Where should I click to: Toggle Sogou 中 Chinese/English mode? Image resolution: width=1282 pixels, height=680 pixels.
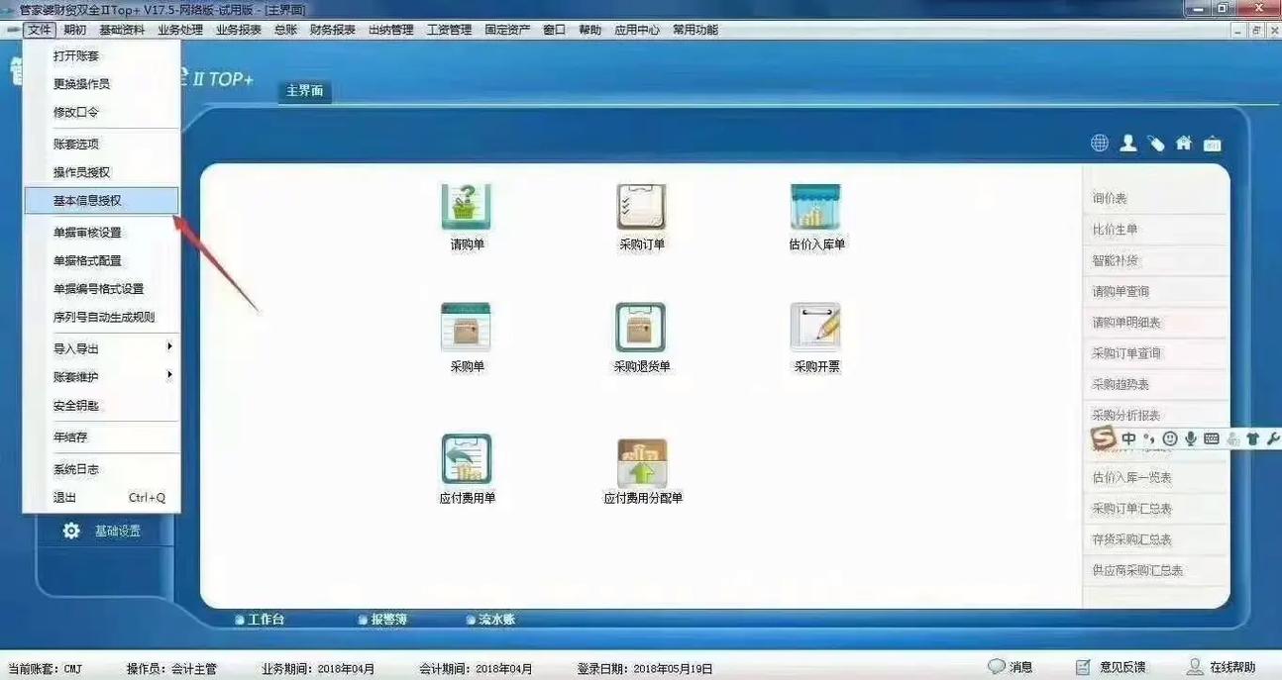[x=1128, y=438]
